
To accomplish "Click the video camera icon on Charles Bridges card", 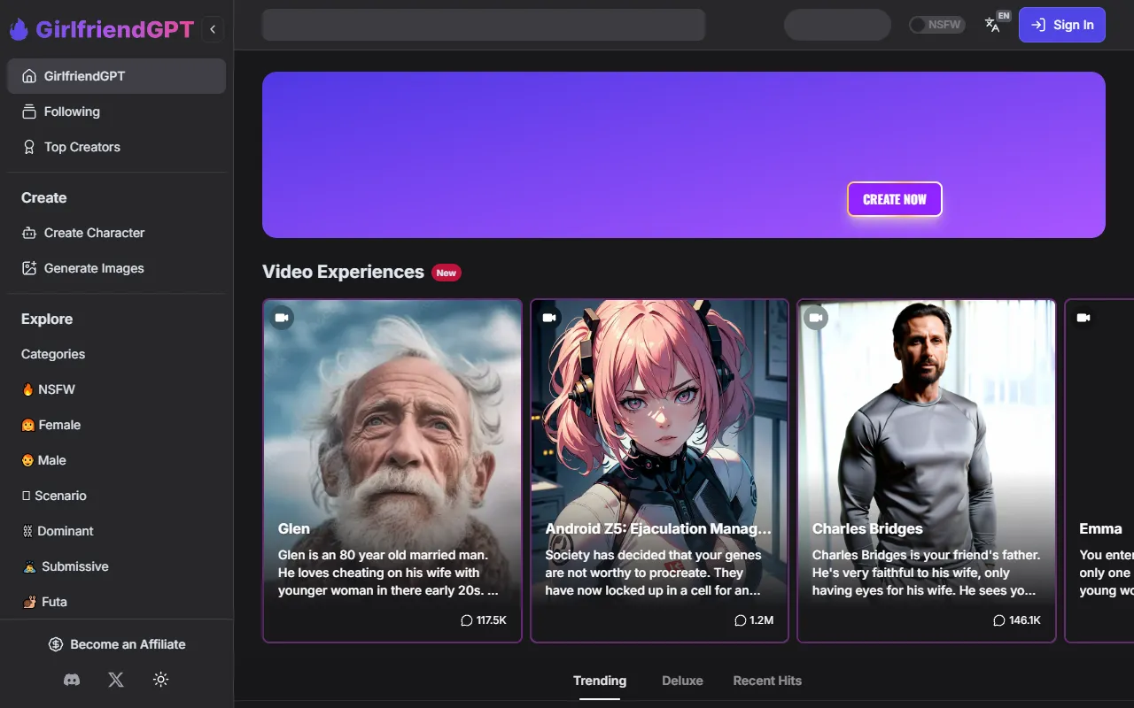I will 816,318.
